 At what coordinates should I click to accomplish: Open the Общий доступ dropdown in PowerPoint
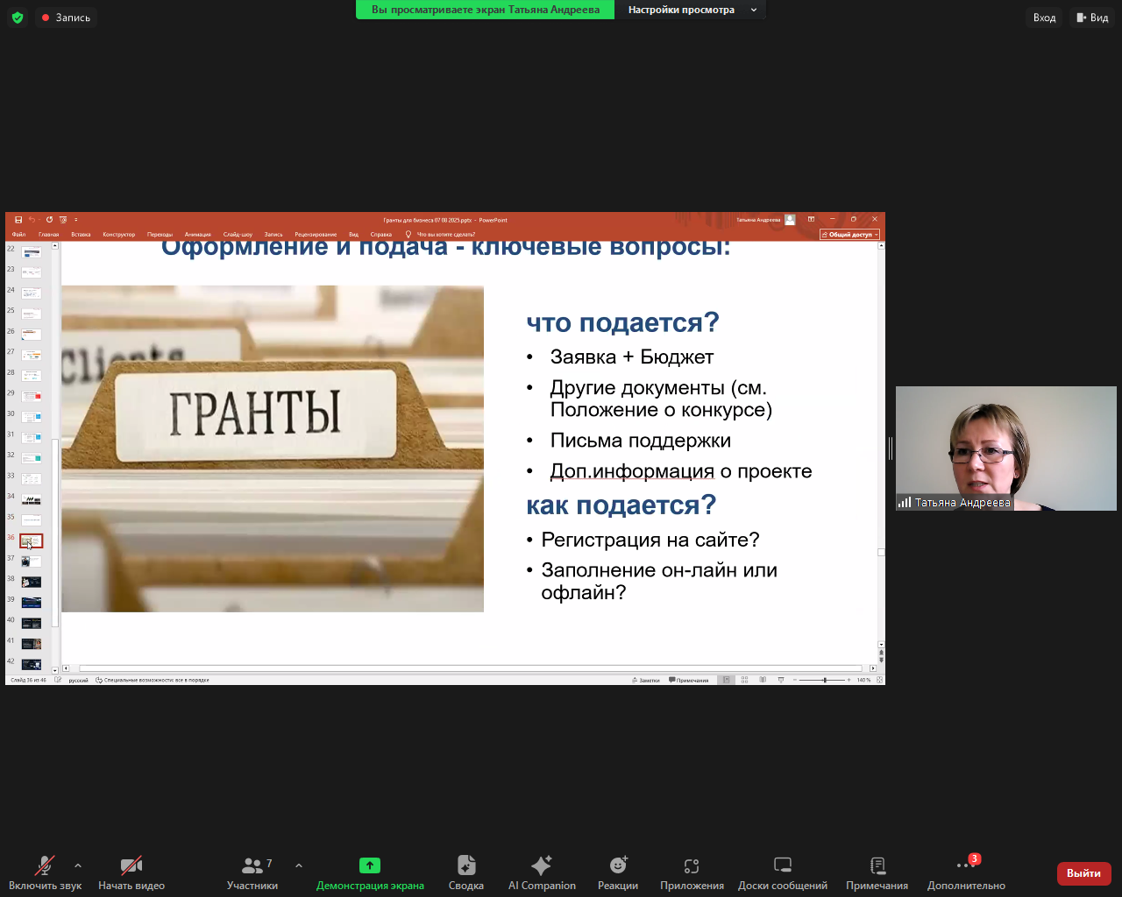click(x=849, y=234)
